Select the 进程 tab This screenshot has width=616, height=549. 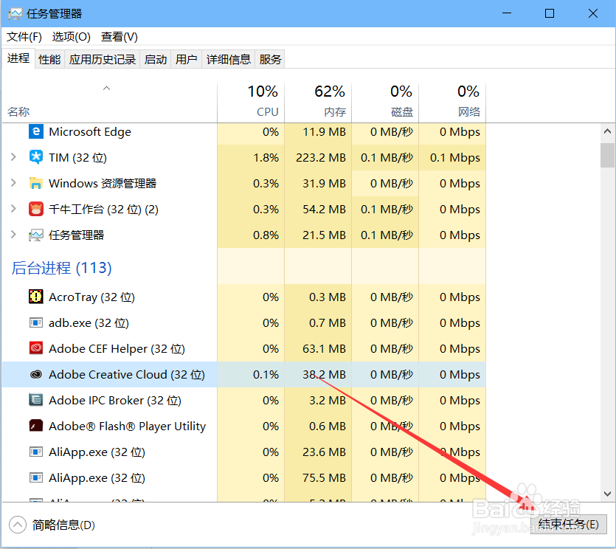[x=18, y=58]
